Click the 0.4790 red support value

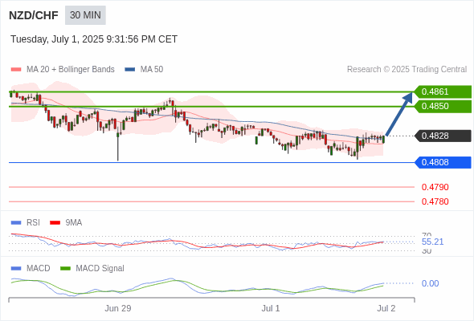[435, 187]
